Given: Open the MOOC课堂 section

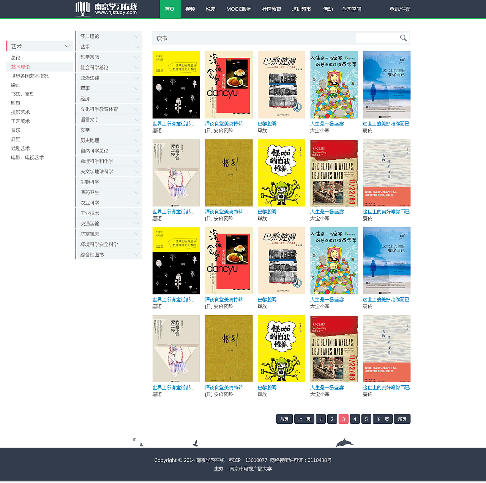Looking at the screenshot, I should coord(238,9).
